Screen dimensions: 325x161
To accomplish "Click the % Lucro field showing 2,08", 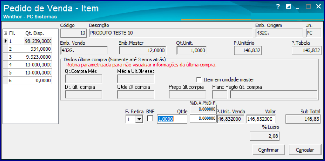I will pos(265,136).
